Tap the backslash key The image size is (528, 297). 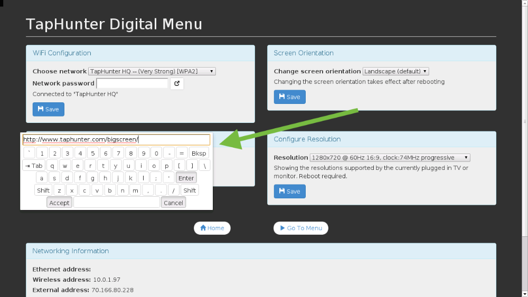coord(205,166)
